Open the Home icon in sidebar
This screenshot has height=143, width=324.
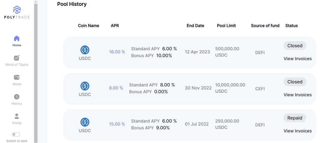(x=17, y=39)
